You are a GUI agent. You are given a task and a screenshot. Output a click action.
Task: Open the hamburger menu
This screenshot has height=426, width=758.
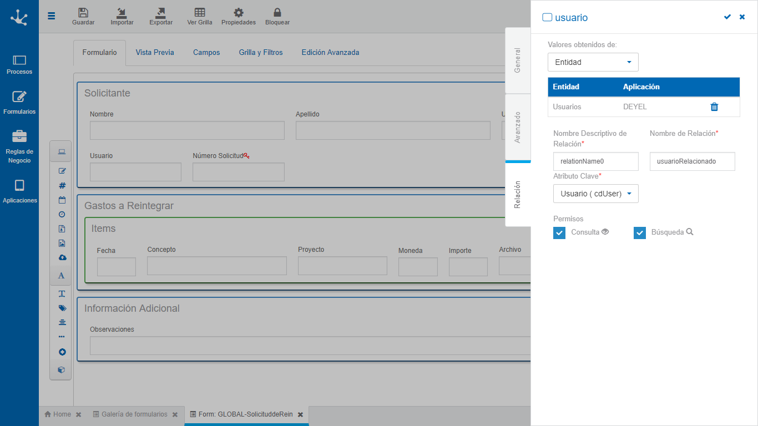(x=52, y=16)
